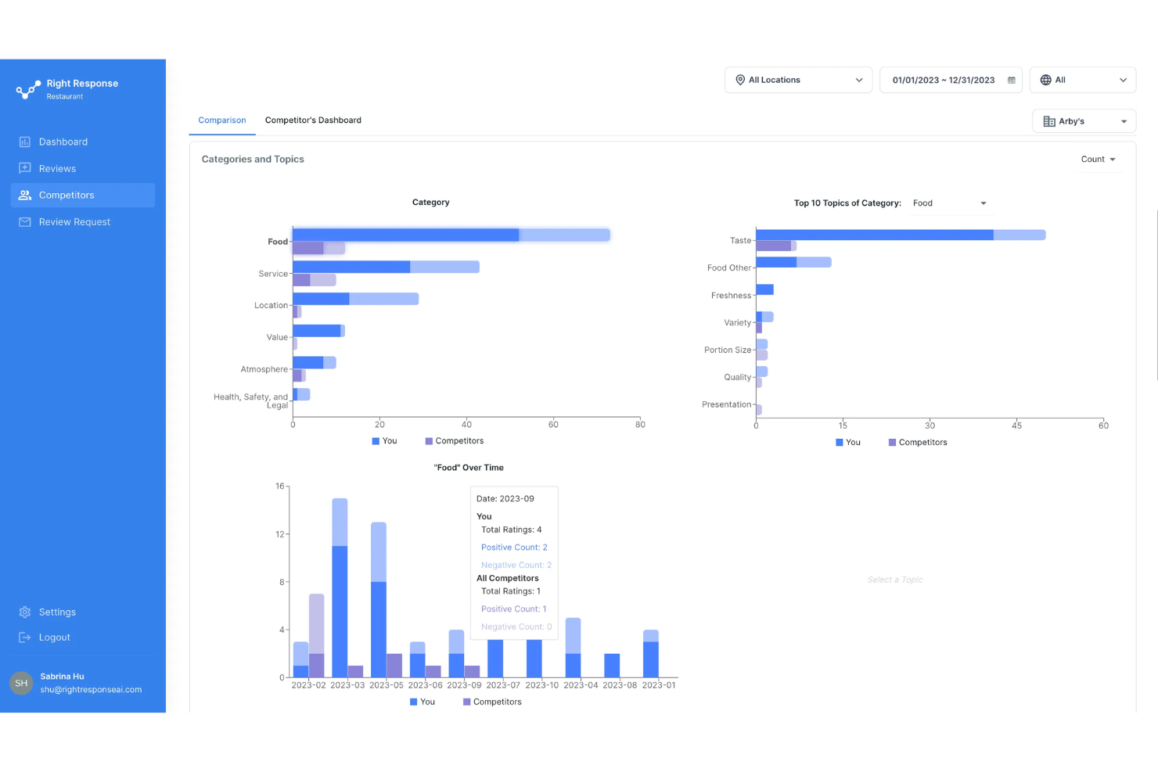This screenshot has width=1158, height=772.
Task: Click the Right Response logo
Action: 27,89
